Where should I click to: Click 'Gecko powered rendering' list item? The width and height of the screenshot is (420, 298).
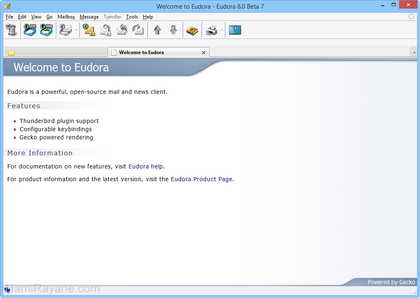pyautogui.click(x=56, y=137)
